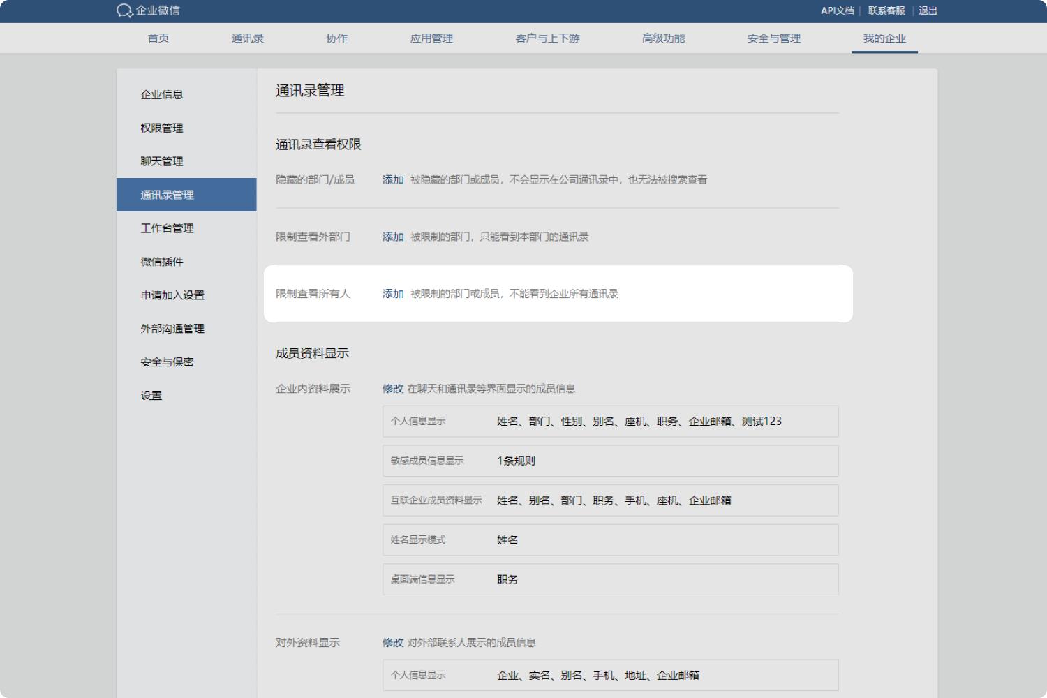Open the 客户与上下游 tab
1047x698 pixels.
[547, 38]
